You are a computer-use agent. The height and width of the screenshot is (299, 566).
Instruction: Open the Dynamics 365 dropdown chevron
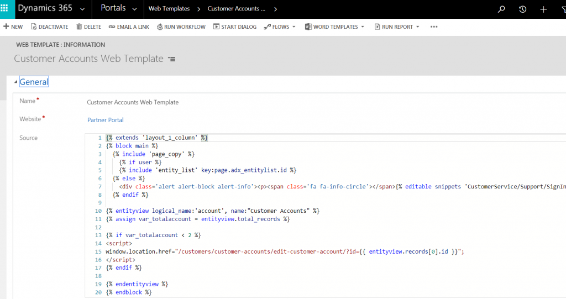tap(82, 9)
